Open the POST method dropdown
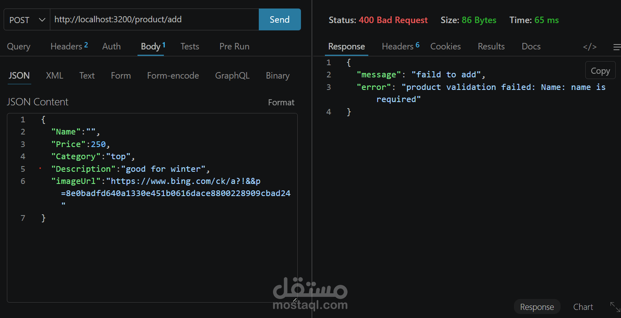 (x=27, y=20)
